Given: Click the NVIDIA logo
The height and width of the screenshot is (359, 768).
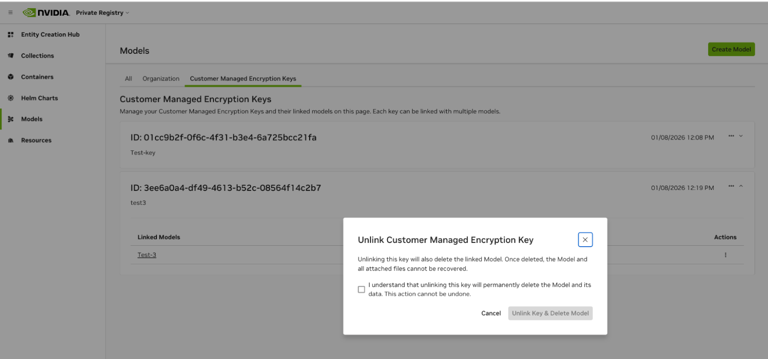Looking at the screenshot, I should coord(46,12).
